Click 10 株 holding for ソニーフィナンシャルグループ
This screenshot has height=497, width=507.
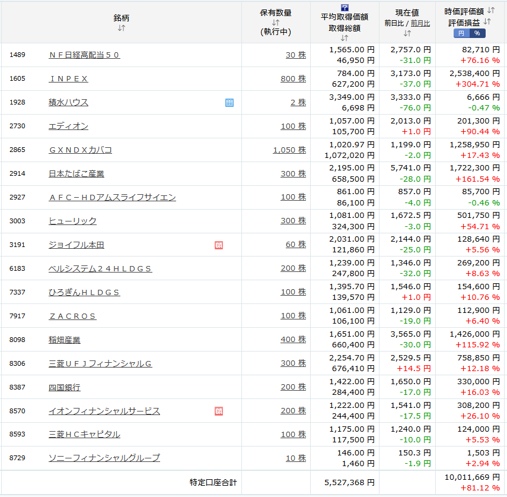(296, 458)
